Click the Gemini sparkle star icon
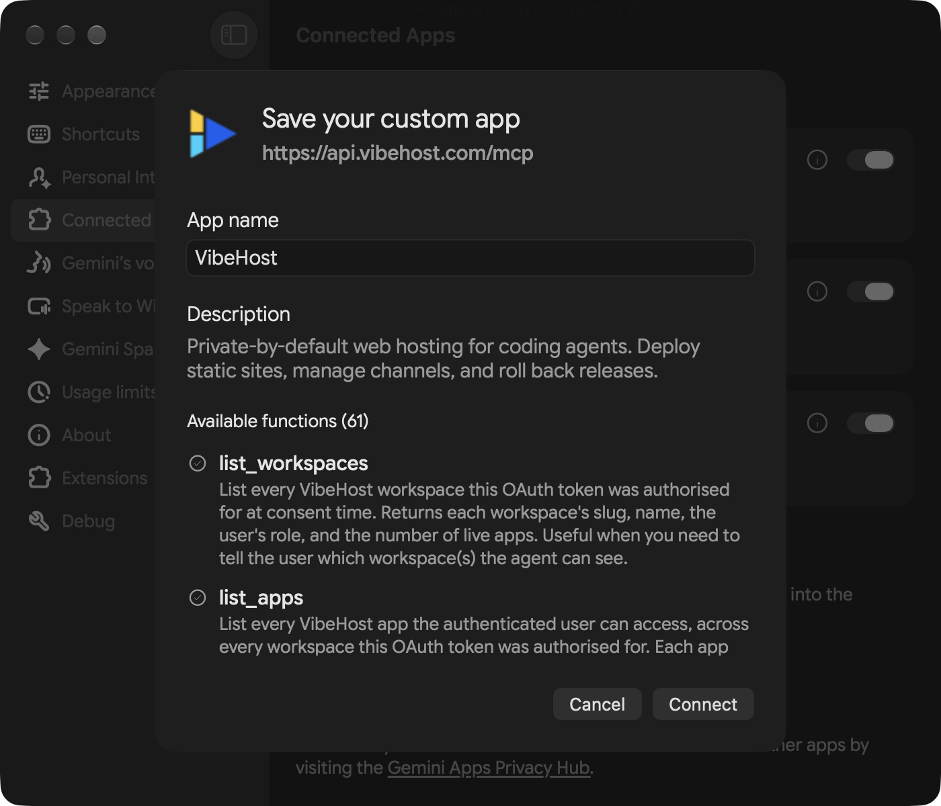Image resolution: width=941 pixels, height=806 pixels. [x=39, y=349]
